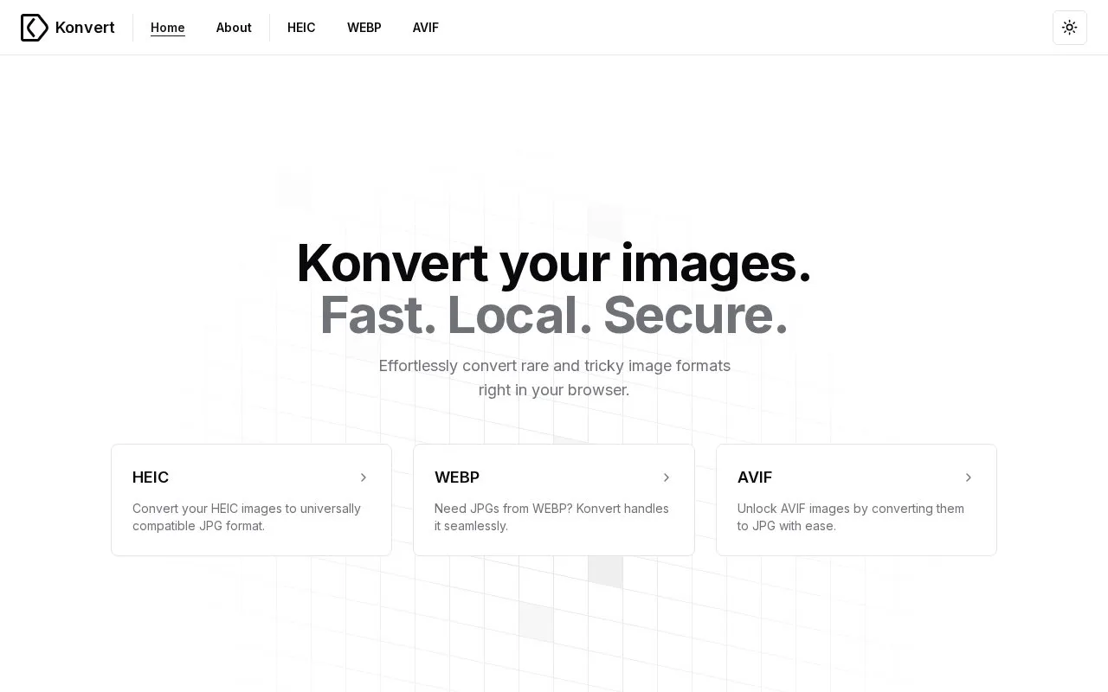Click the chevron arrow on the WEBP card
Image resolution: width=1108 pixels, height=692 pixels.
667,477
